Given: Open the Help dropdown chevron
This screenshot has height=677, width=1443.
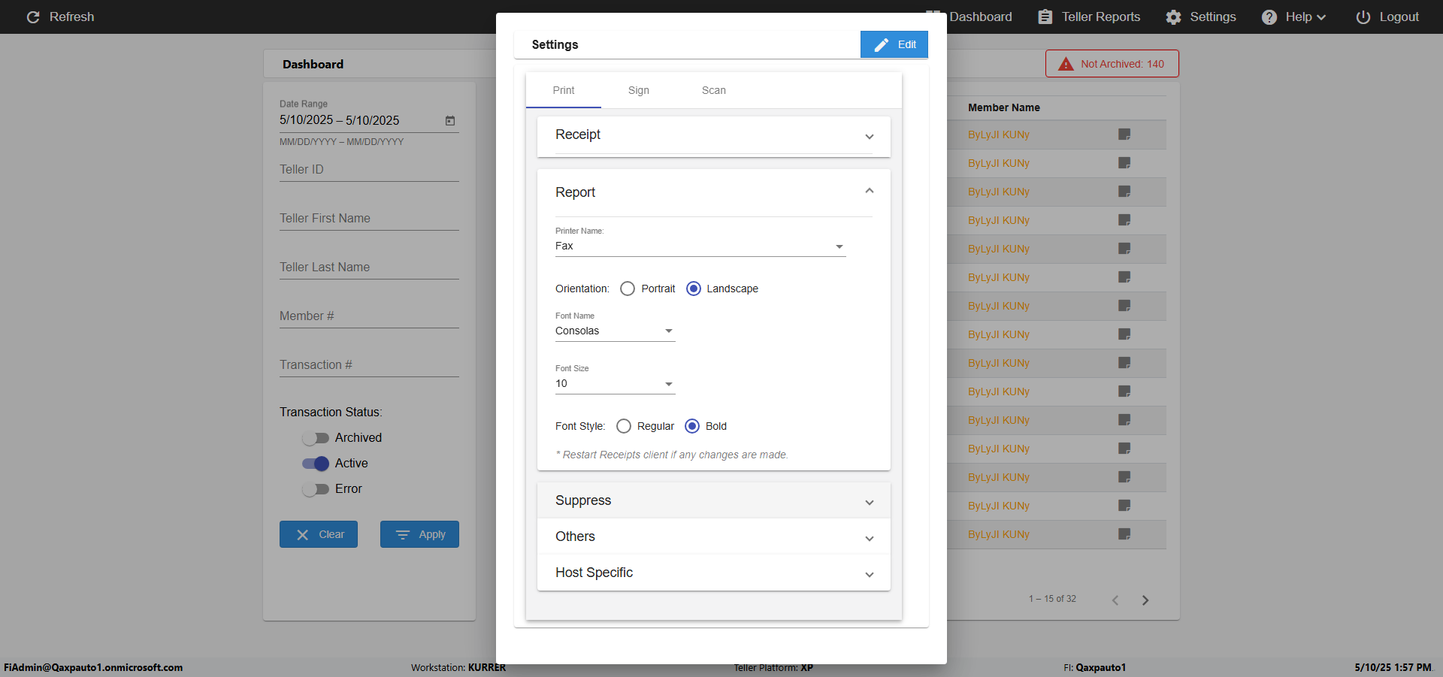Looking at the screenshot, I should point(1321,17).
